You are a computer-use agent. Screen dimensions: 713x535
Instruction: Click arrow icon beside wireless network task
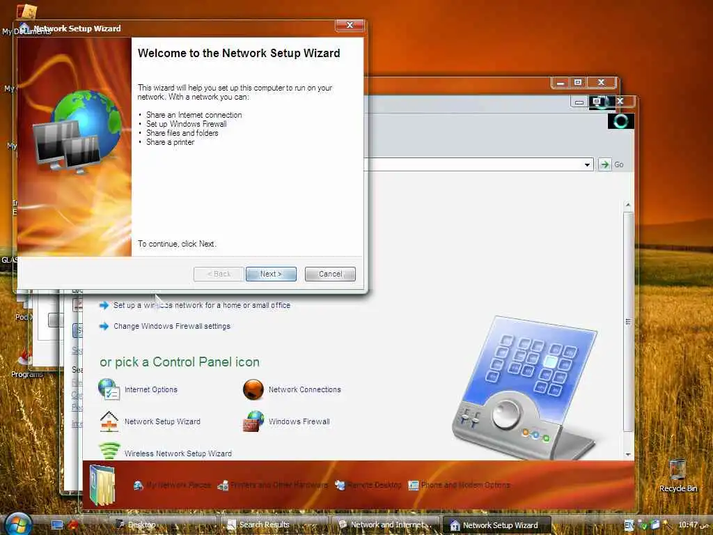104,305
